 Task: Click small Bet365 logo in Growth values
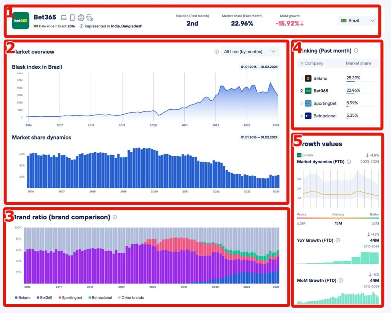(x=299, y=155)
